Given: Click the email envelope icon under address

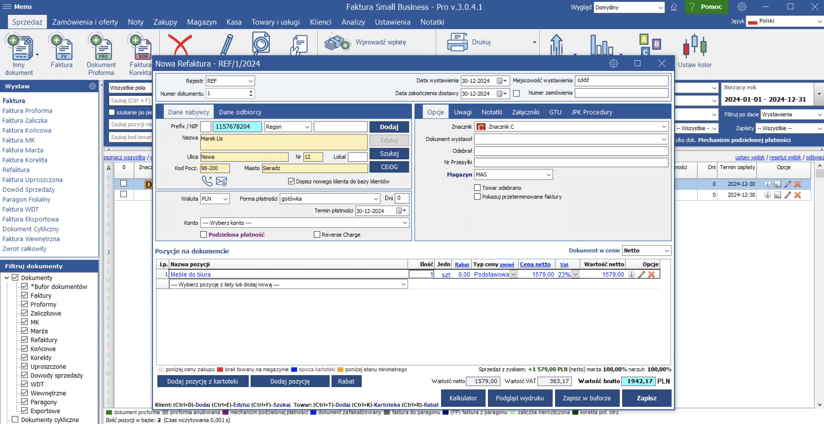Looking at the screenshot, I should 221,181.
